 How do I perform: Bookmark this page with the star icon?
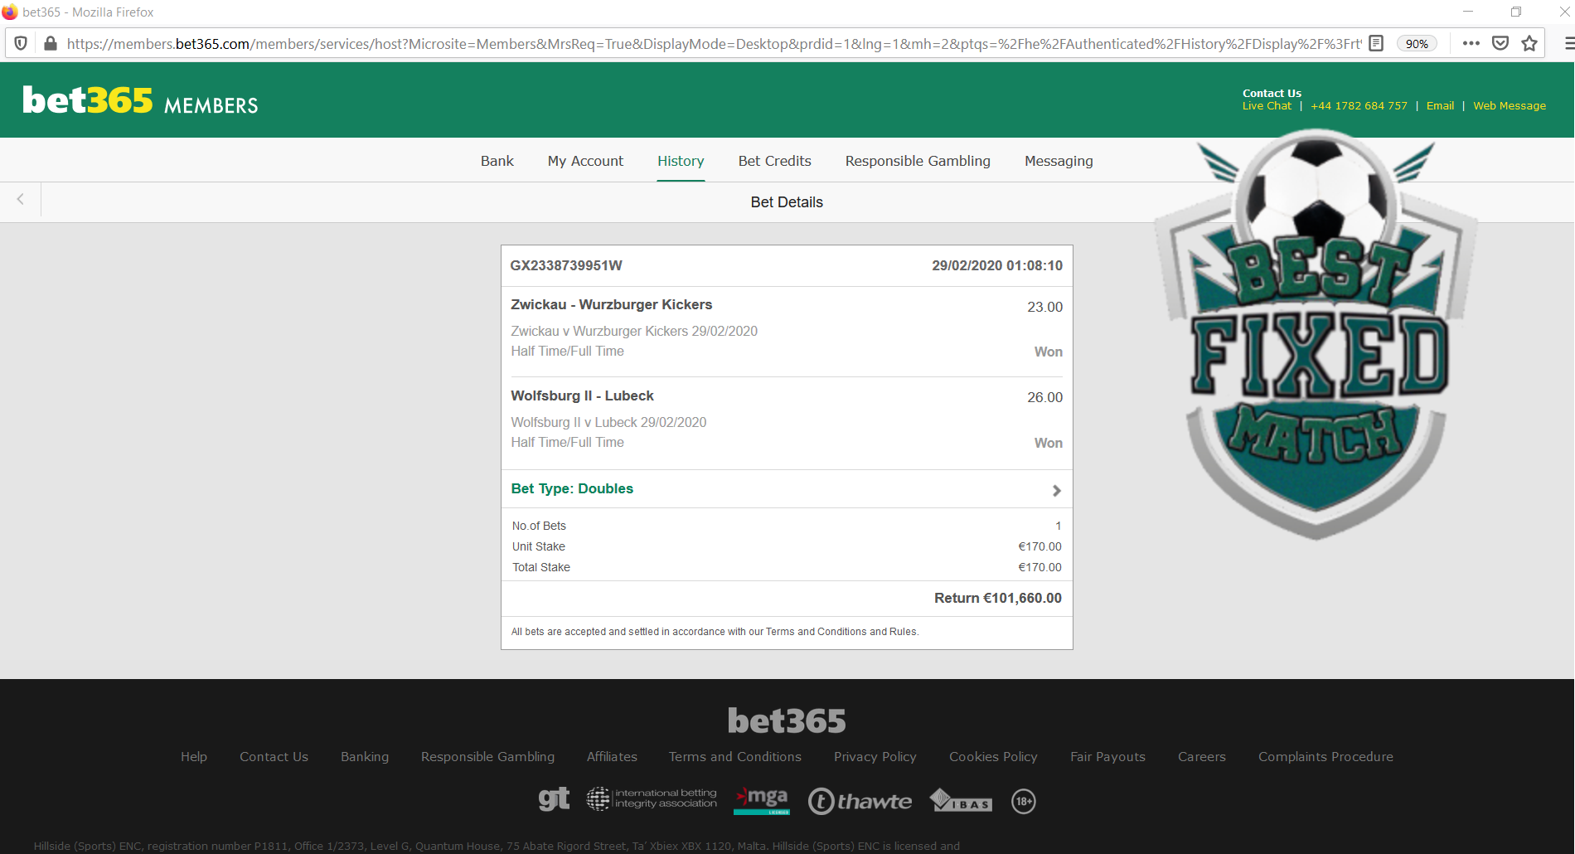pos(1529,43)
